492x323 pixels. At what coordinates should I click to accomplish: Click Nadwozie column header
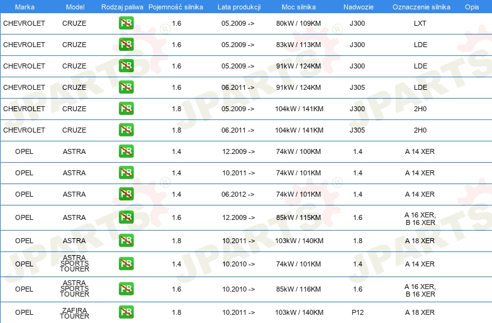pyautogui.click(x=359, y=7)
